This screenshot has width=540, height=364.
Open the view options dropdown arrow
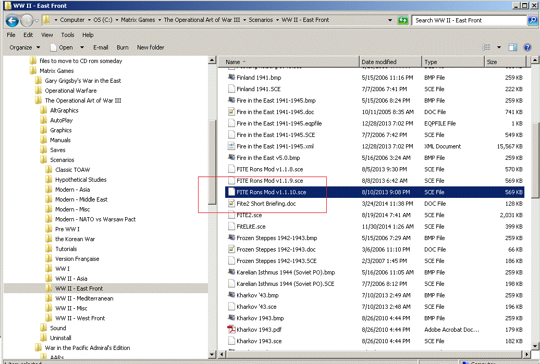click(499, 47)
